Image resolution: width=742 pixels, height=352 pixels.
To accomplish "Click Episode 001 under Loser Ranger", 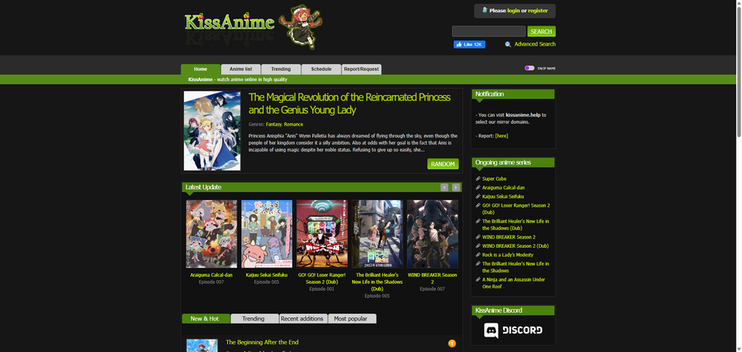I will 322,289.
